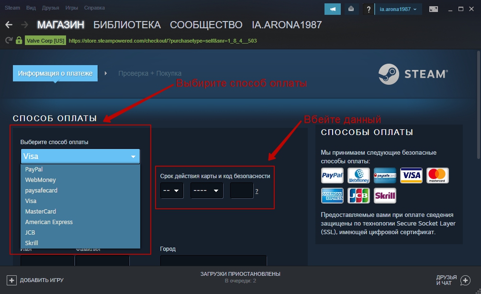Click the page vertical scrollbar

point(478,104)
